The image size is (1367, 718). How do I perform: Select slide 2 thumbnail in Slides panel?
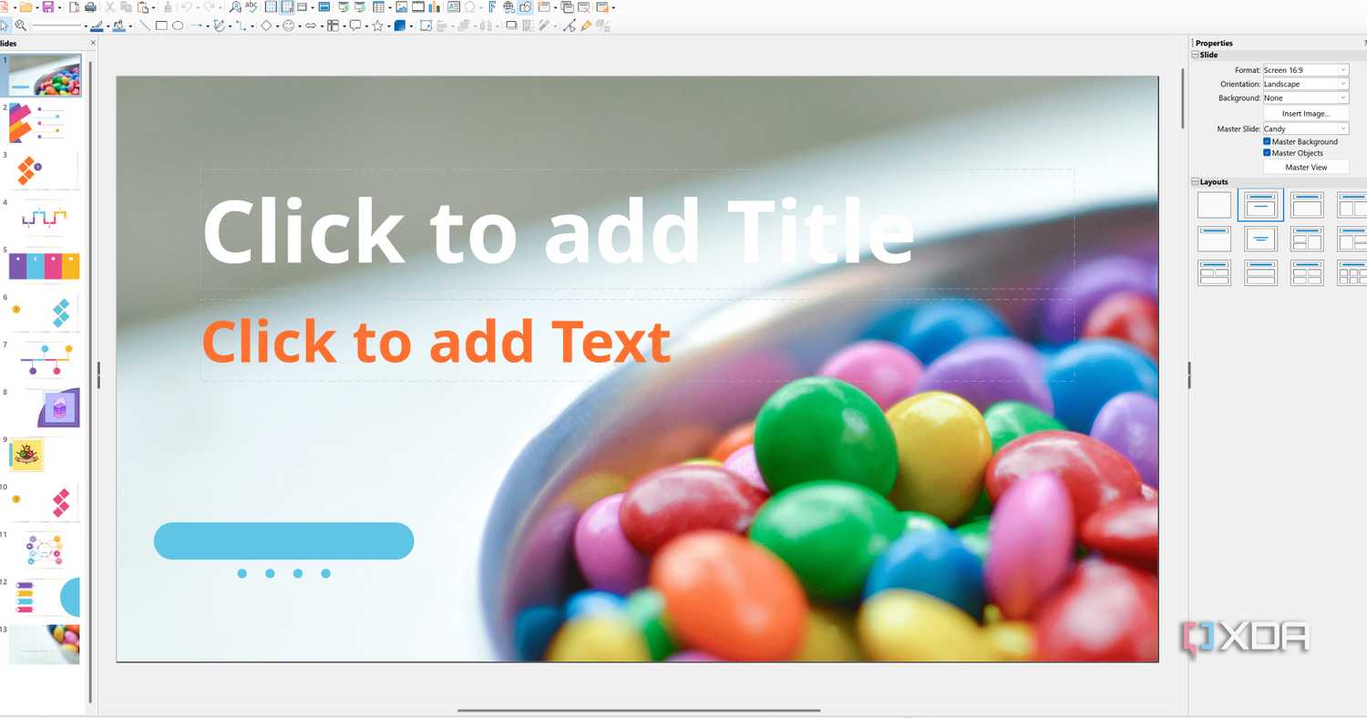pos(44,122)
